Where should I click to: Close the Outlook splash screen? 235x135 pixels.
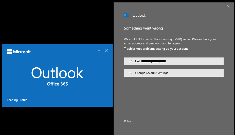(107, 50)
